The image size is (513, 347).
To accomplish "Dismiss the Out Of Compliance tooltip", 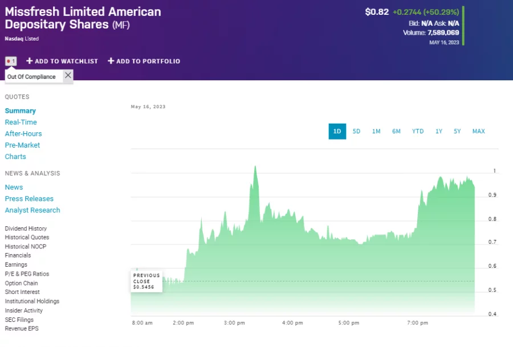I will pyautogui.click(x=67, y=75).
